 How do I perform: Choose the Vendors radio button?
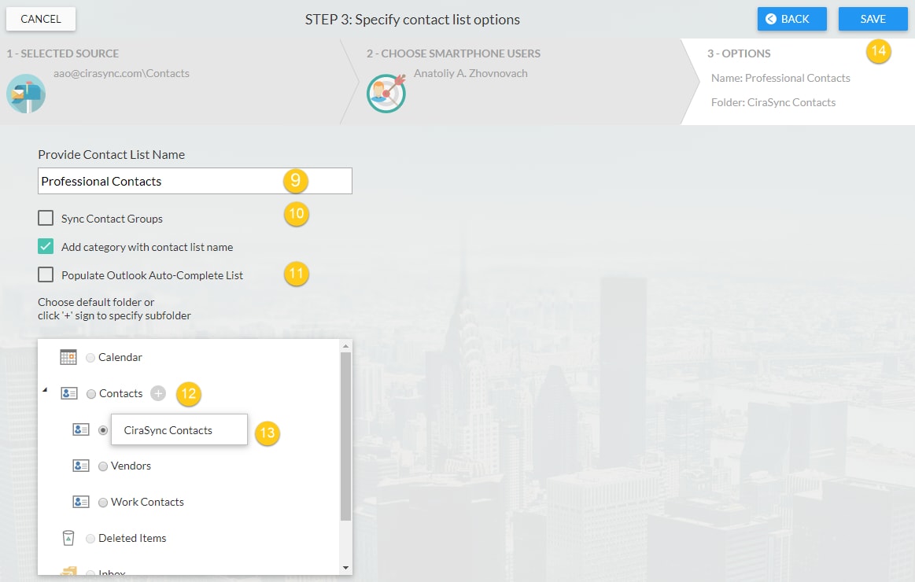click(103, 466)
